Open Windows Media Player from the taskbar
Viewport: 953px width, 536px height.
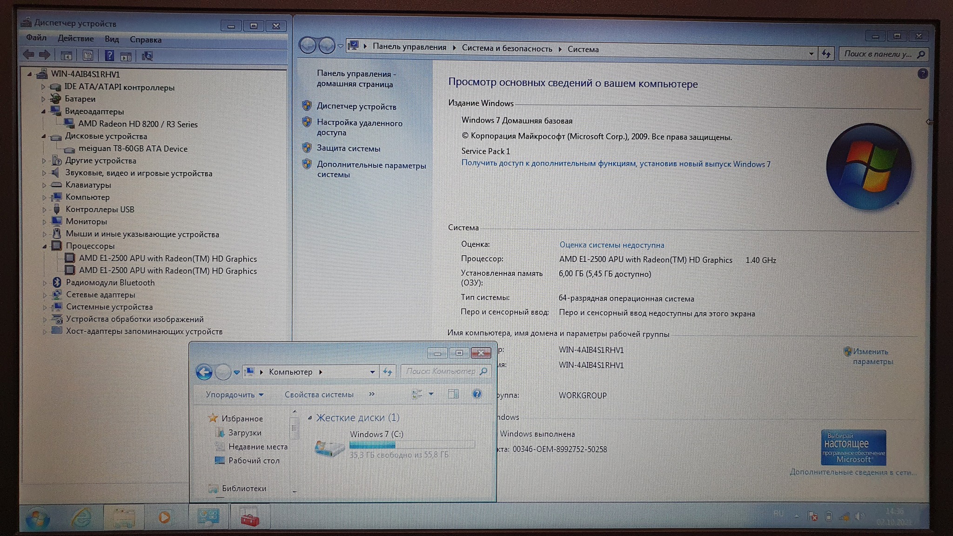coord(164,517)
